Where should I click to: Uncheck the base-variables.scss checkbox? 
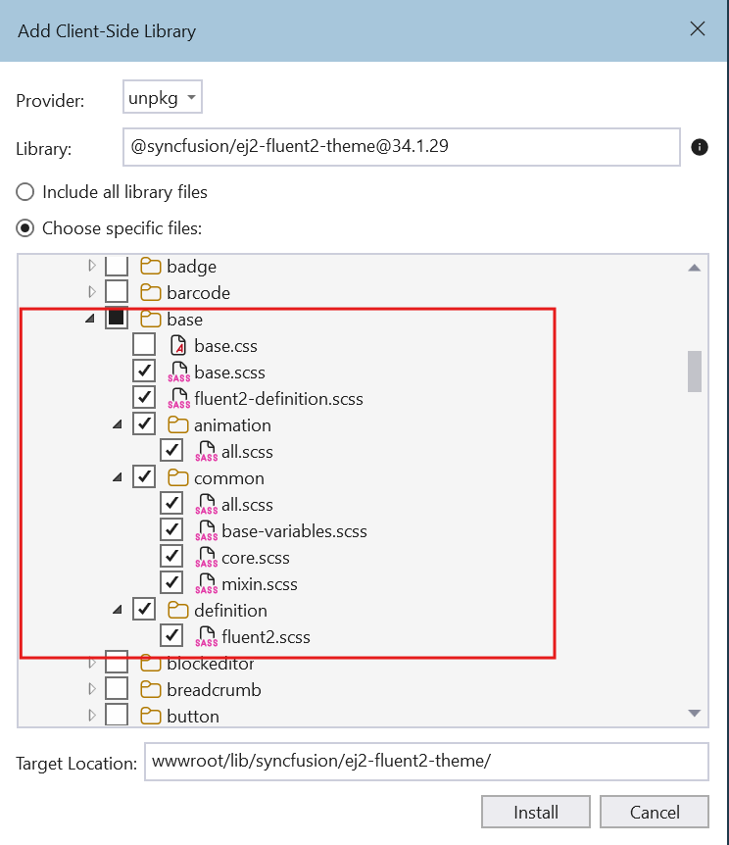coord(171,529)
